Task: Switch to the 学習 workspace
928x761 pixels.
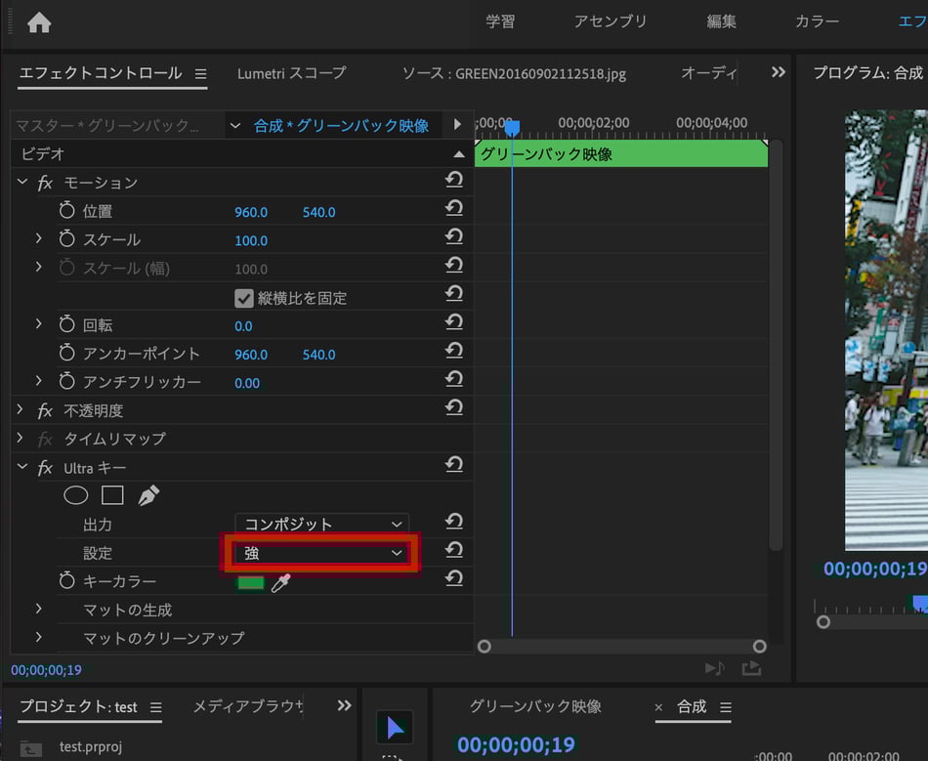Action: point(500,21)
